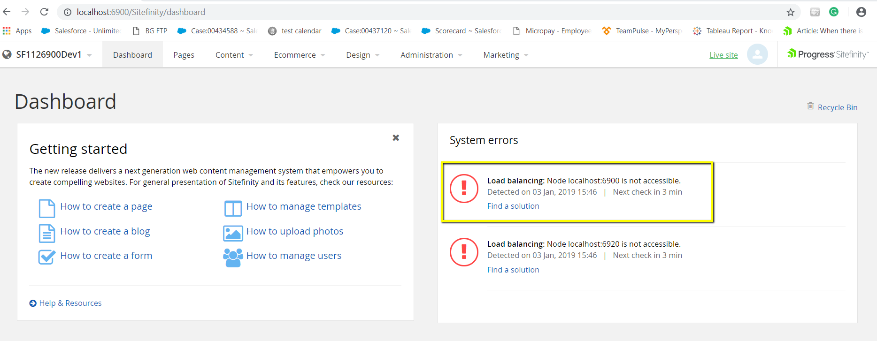Switch to the Dashboard tab
877x341 pixels.
[x=132, y=55]
